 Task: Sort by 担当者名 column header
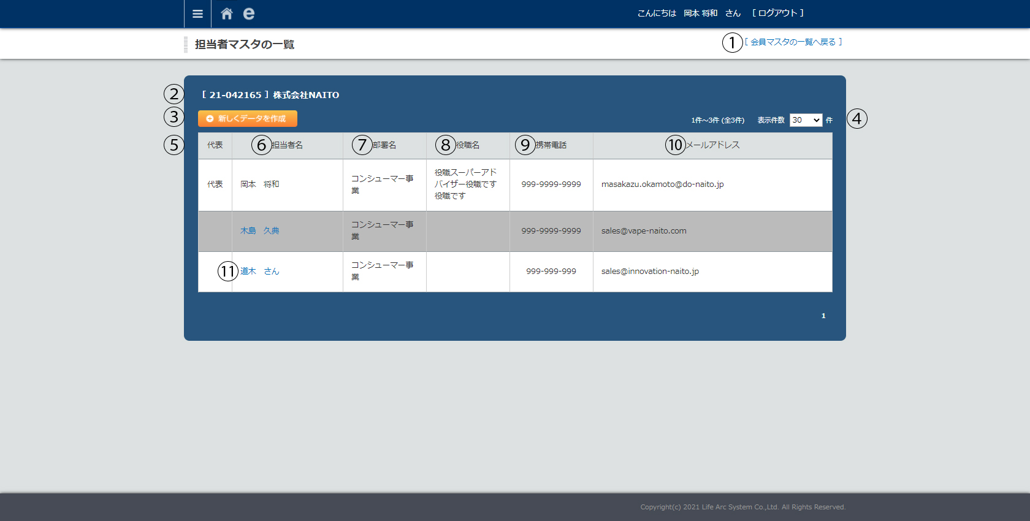click(287, 145)
